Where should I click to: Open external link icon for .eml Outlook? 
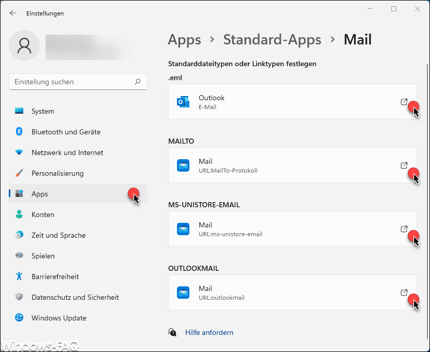(404, 102)
